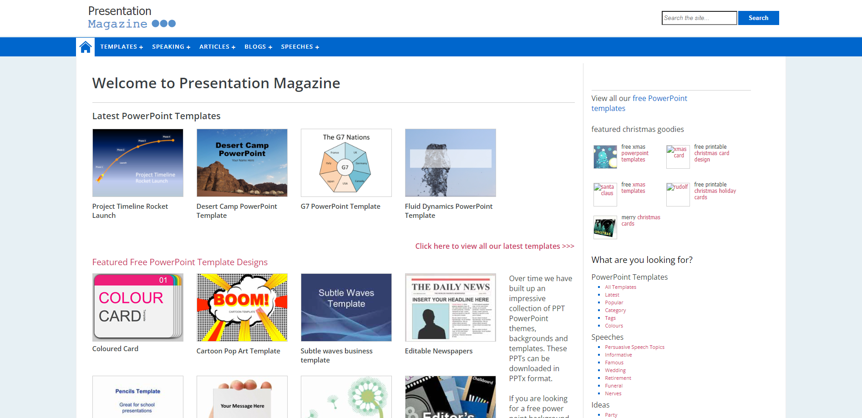
Task: Click the rudolf image icon
Action: 678,195
